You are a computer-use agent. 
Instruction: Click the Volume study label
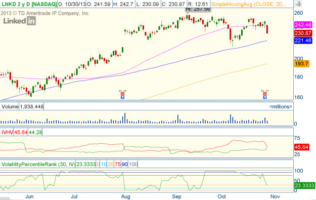10,106
